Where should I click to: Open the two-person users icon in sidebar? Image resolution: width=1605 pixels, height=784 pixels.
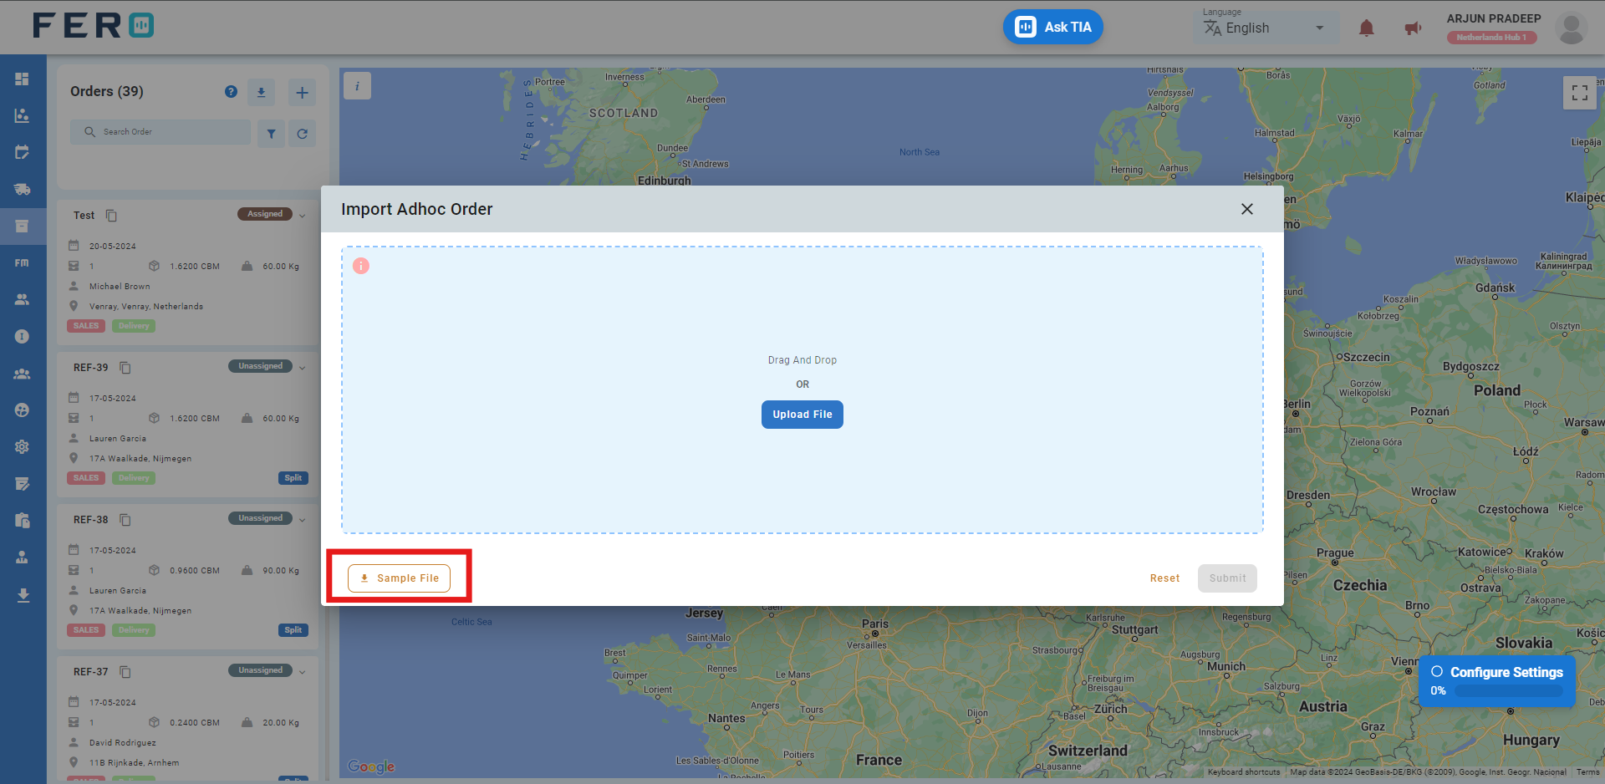click(x=23, y=299)
